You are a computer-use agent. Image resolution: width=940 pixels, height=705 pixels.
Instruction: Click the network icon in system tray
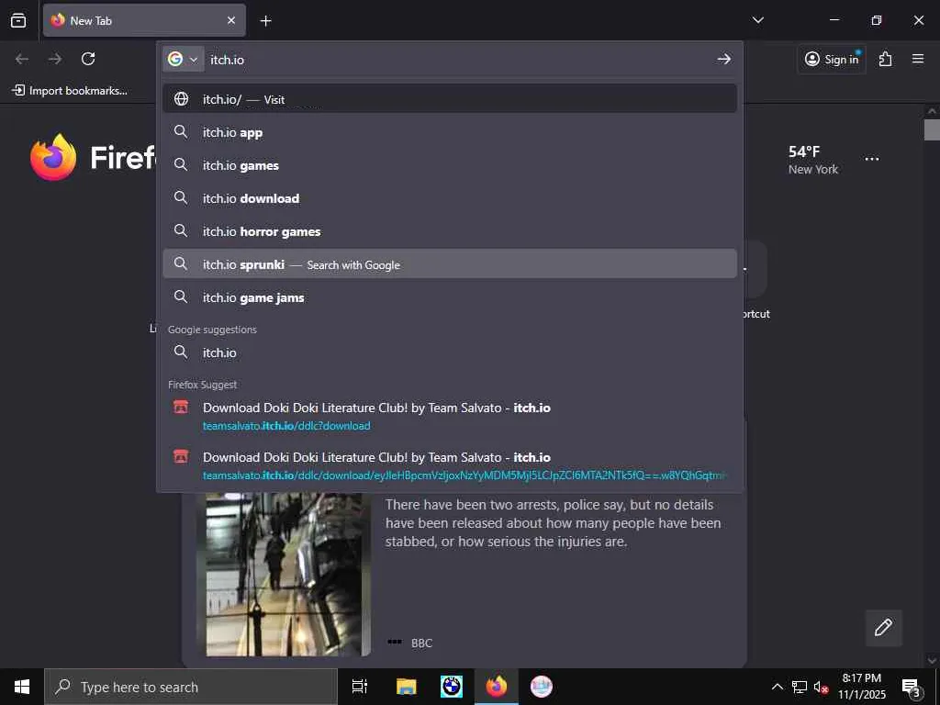(800, 687)
